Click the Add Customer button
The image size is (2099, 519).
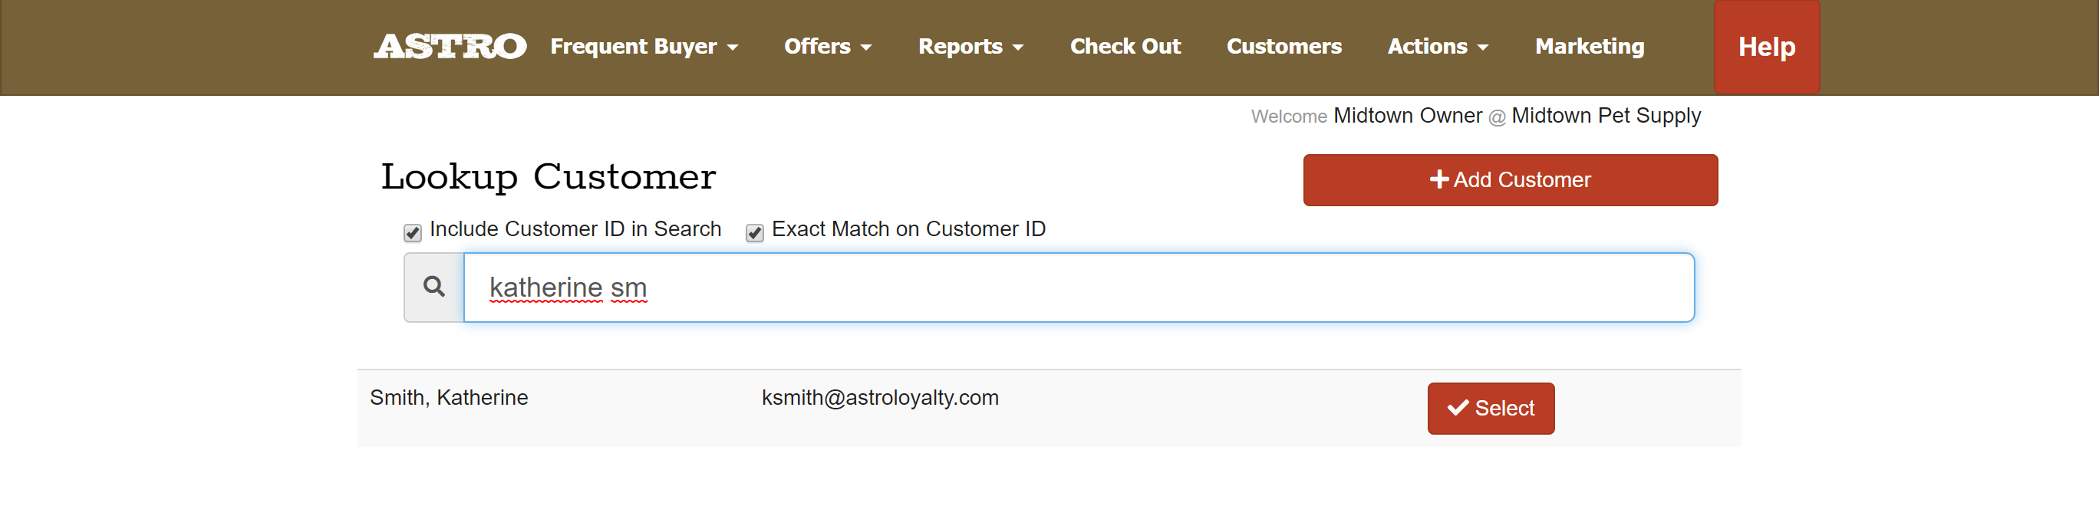point(1510,180)
